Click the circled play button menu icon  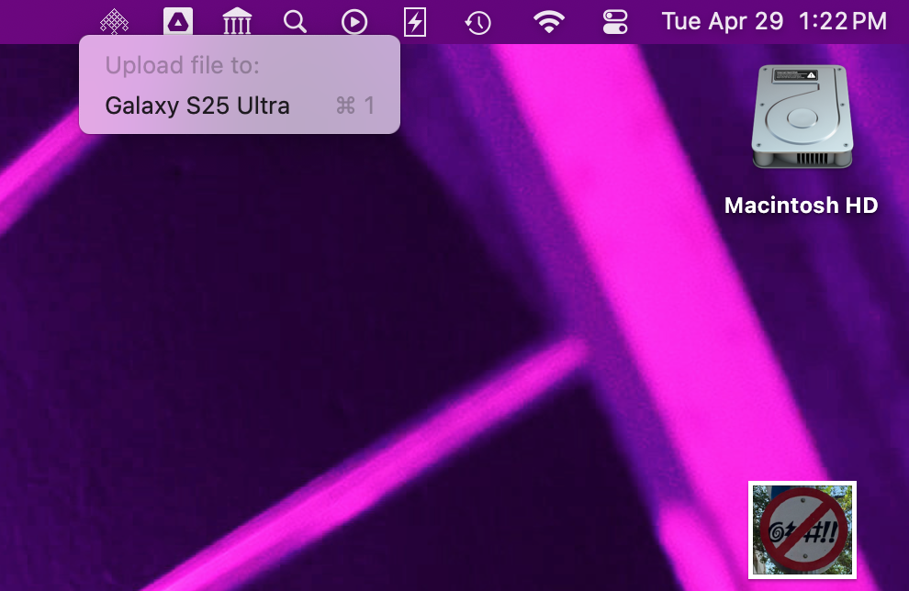354,22
